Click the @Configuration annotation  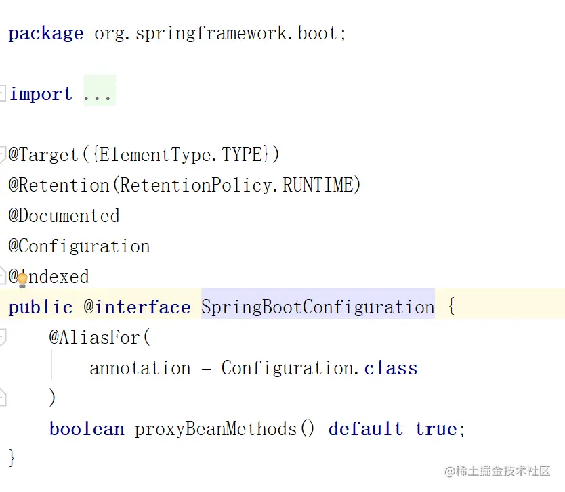tap(79, 246)
